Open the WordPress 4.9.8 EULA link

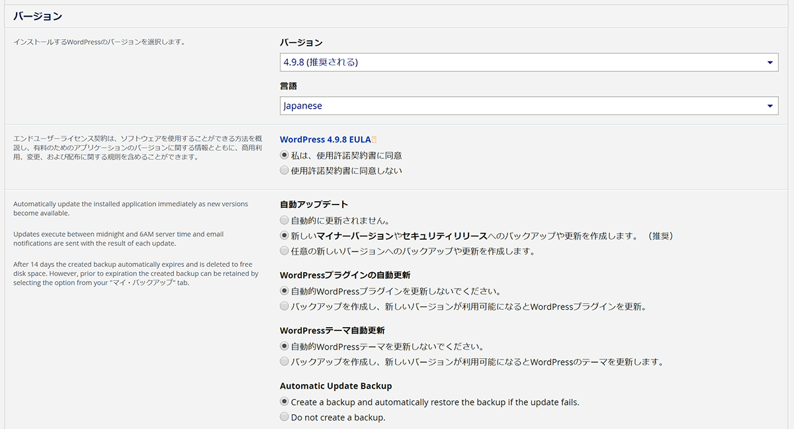coord(325,140)
